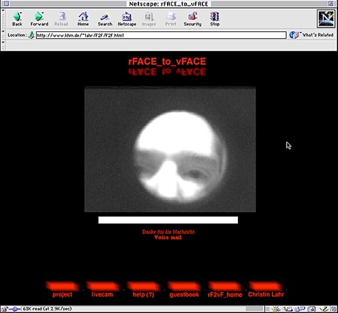This screenshot has height=313, width=338.
Task: Open the What's Related panel
Action: coord(312,35)
